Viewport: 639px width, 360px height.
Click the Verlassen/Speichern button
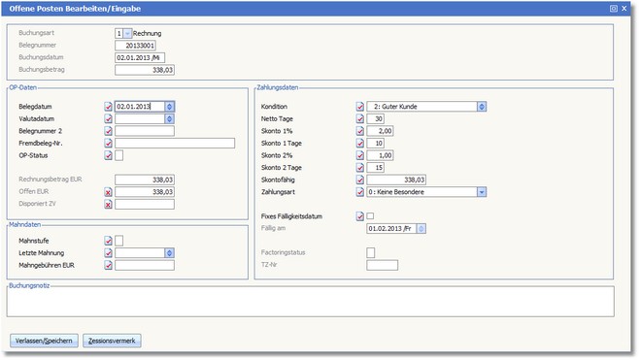click(x=44, y=341)
